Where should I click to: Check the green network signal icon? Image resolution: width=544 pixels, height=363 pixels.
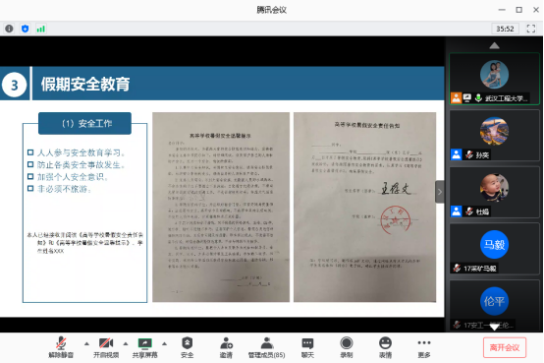pos(40,29)
